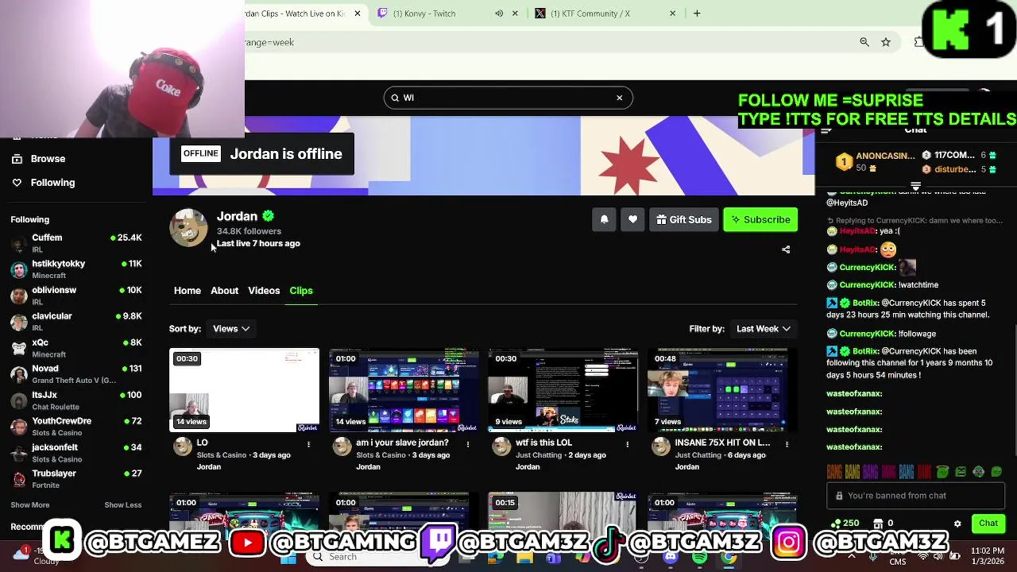Click Show More in the sidebar
This screenshot has height=572, width=1017.
pos(30,505)
